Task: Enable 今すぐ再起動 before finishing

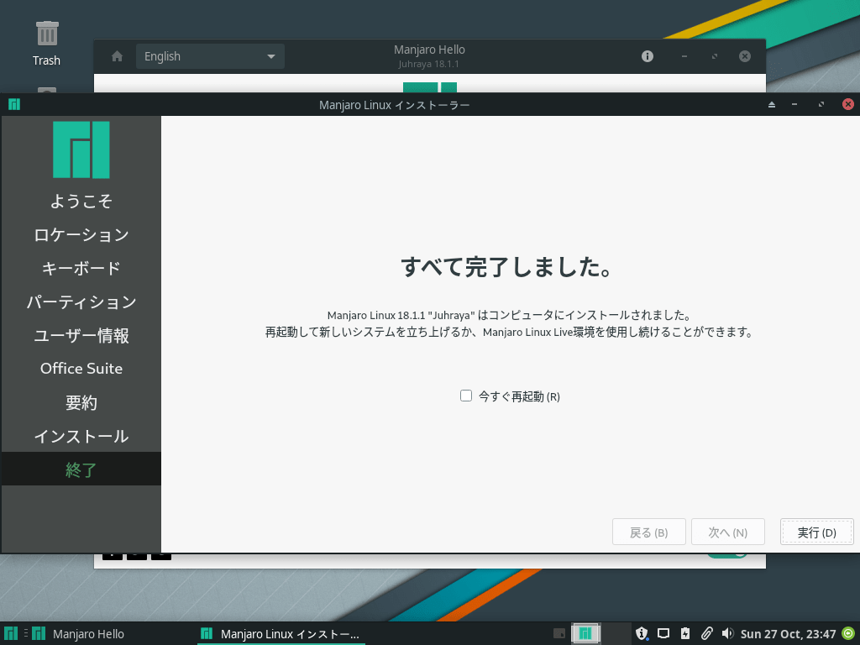Action: pos(466,395)
